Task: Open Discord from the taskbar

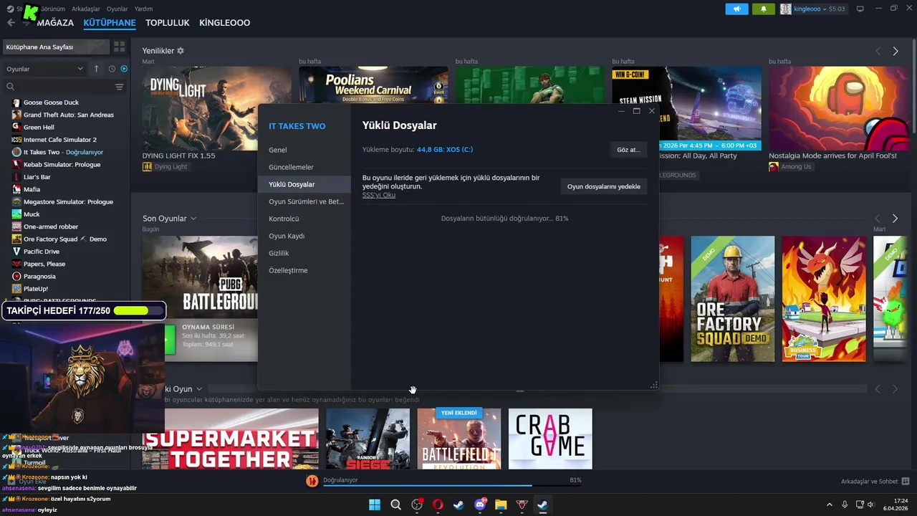Action: [x=480, y=505]
